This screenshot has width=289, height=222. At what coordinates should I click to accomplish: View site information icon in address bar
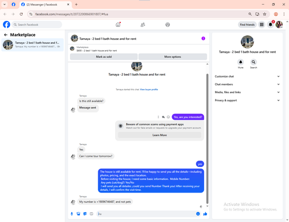coord(31,14)
